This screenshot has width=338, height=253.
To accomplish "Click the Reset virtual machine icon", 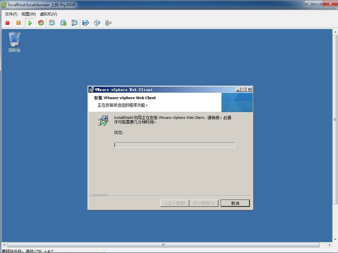I will tap(41, 23).
